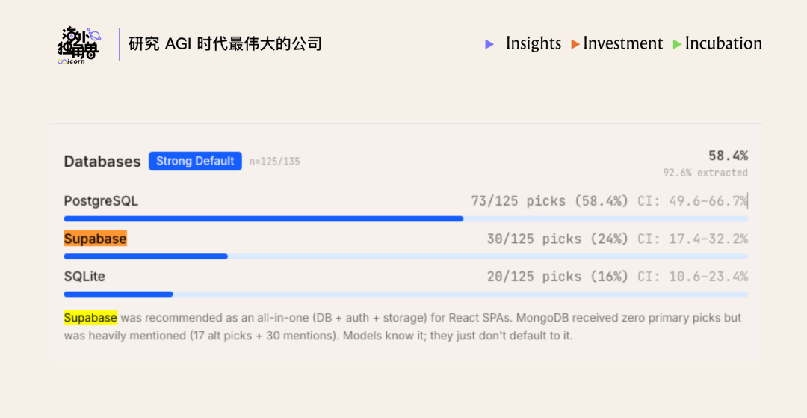The height and width of the screenshot is (418, 807).
Task: Click the highlighted Supabase row label
Action: click(x=95, y=239)
